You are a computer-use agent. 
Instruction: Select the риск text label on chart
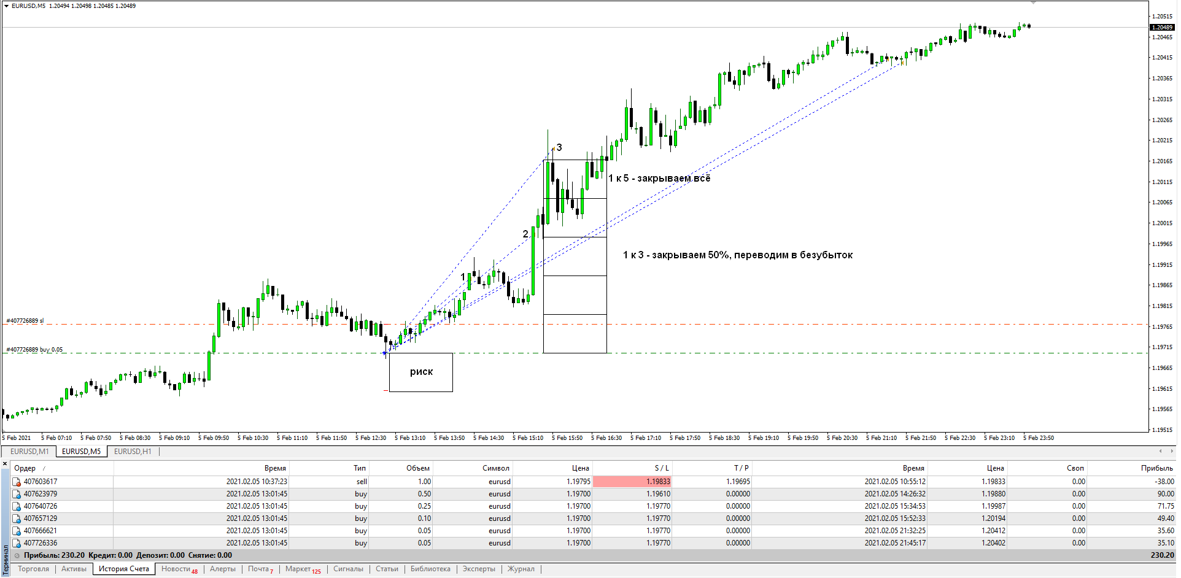click(x=421, y=372)
